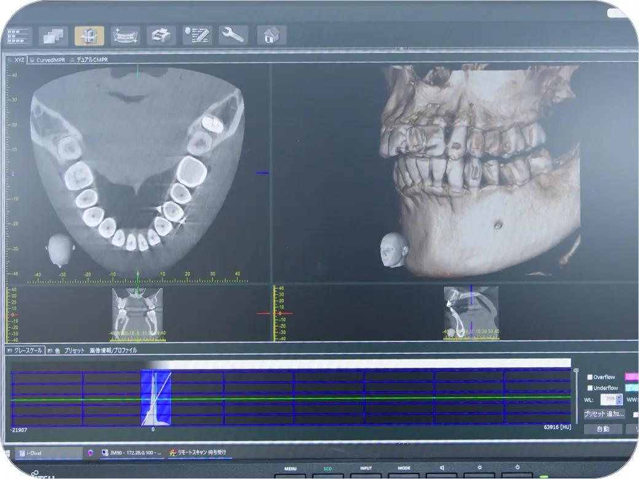Click the printer icon in toolbar

coord(161,36)
